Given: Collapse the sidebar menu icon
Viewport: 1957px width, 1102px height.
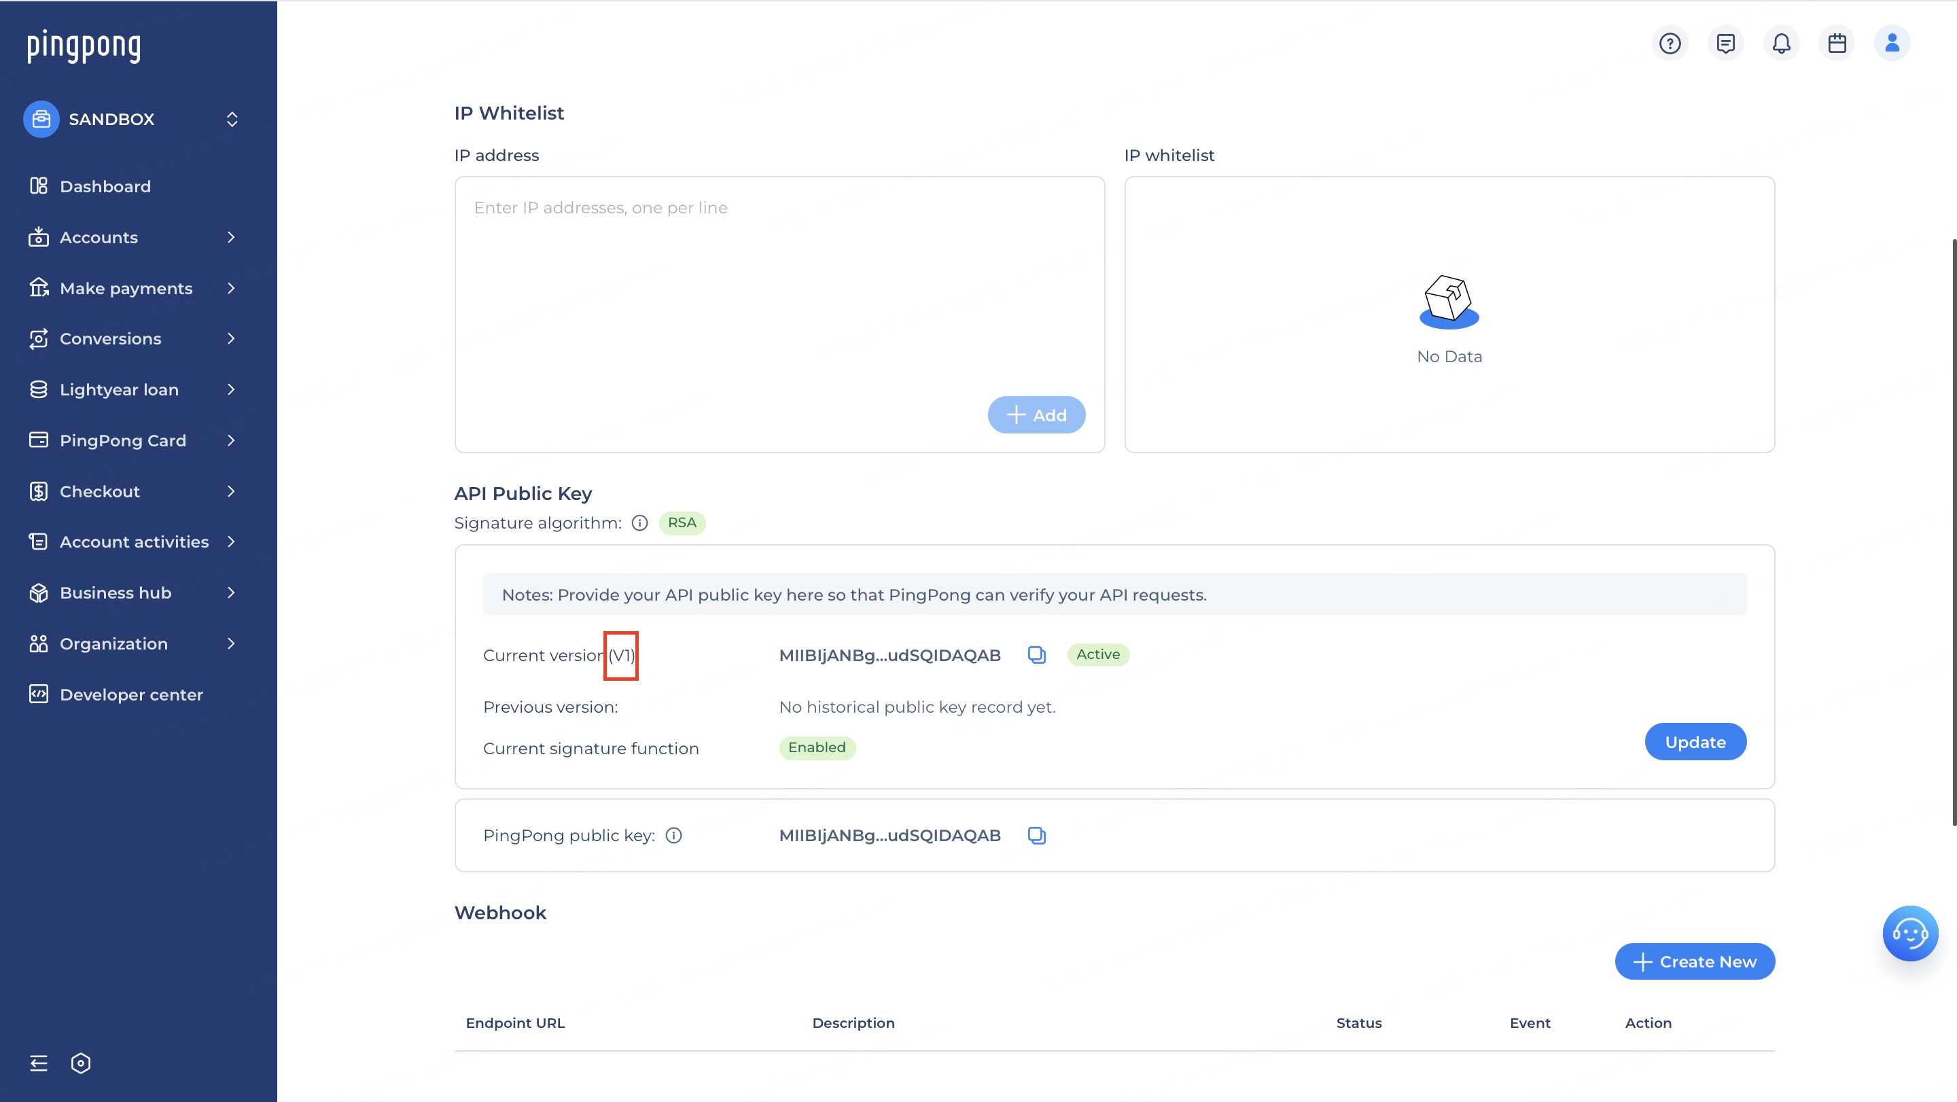Looking at the screenshot, I should [39, 1063].
